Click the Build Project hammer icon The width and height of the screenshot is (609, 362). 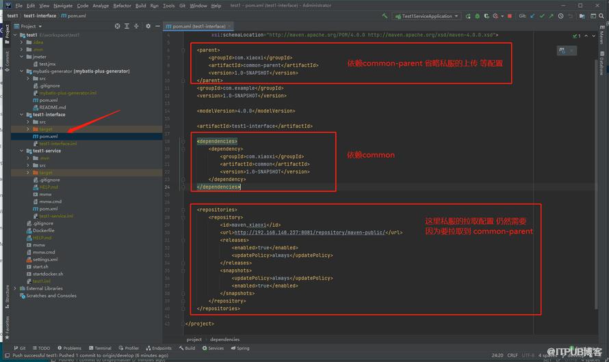pos(385,16)
